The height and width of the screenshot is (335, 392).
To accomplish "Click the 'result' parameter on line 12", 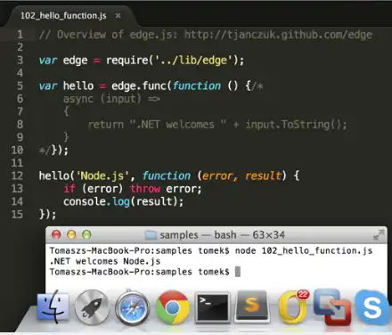I will point(263,176).
